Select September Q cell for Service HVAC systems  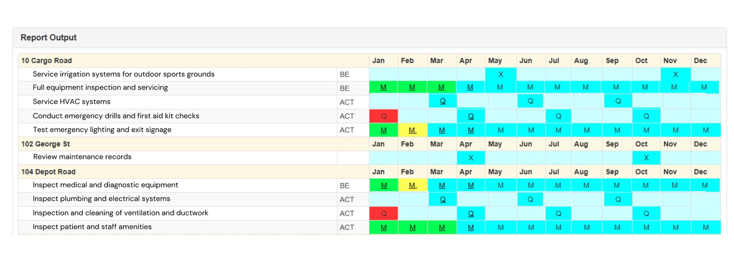618,101
